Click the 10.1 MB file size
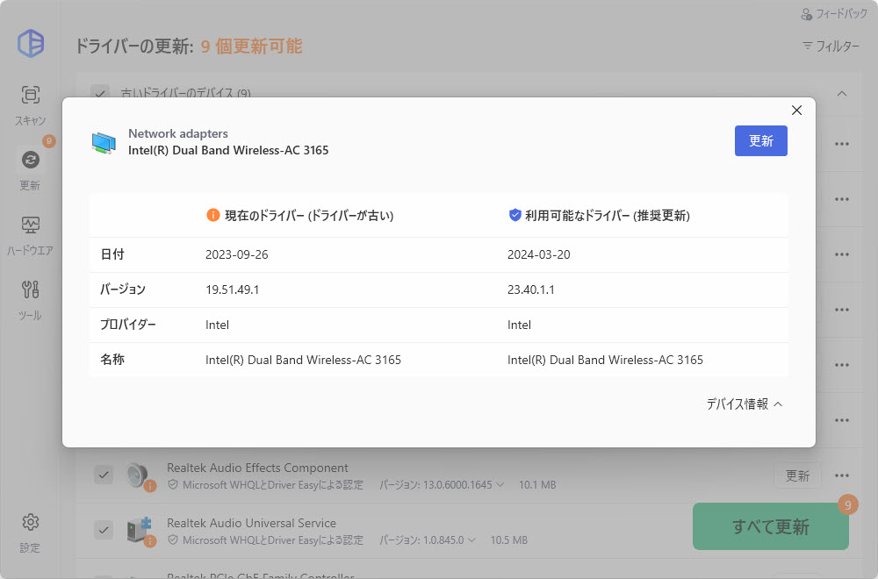Screen dimensions: 878x579 [537, 485]
